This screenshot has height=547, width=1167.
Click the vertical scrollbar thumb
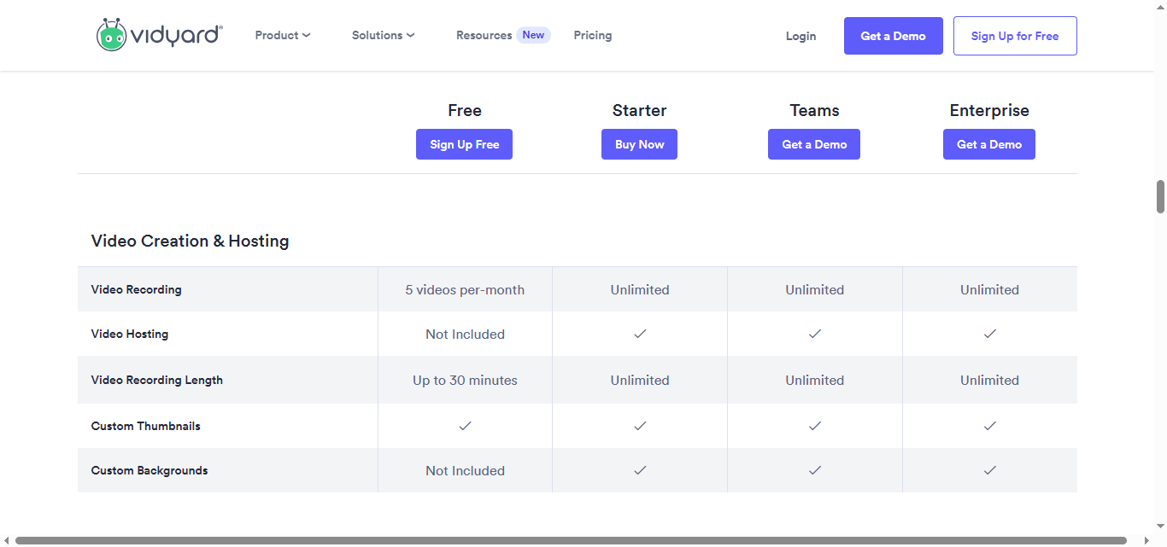[1160, 196]
